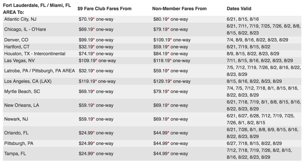Select Los Angeles, CA (LAX) destination

28,81
